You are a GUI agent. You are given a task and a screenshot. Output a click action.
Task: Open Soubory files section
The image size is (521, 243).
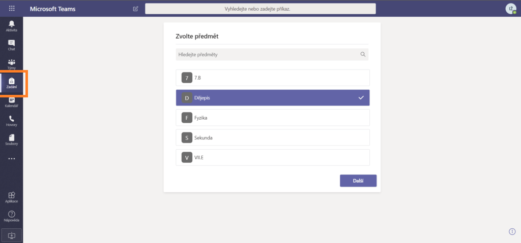pos(11,140)
